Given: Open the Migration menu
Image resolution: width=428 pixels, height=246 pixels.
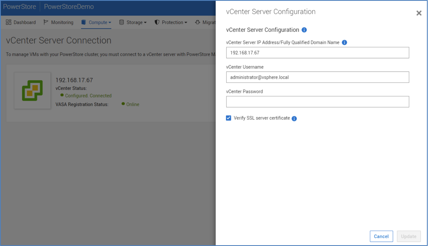Looking at the screenshot, I should click(205, 22).
